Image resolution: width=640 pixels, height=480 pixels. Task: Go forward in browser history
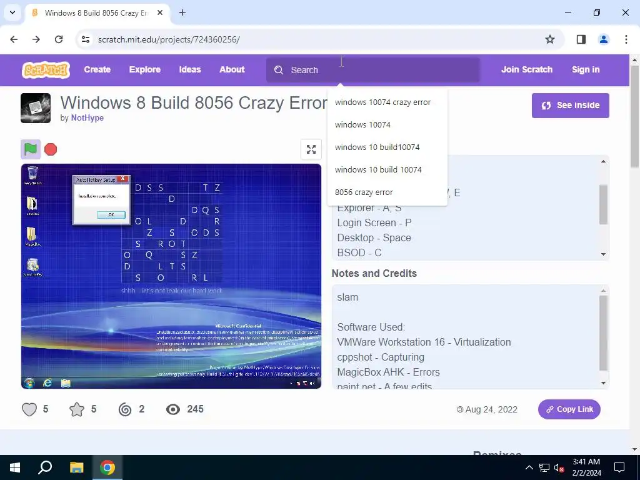tap(36, 39)
